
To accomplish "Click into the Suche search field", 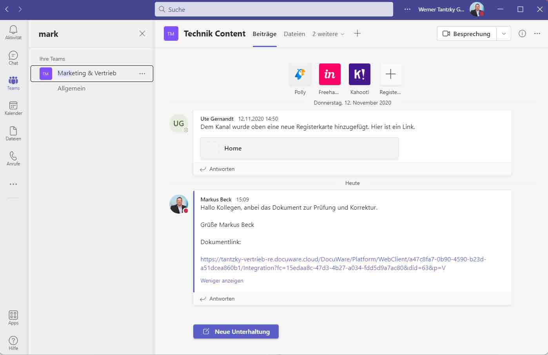I will pos(274,9).
